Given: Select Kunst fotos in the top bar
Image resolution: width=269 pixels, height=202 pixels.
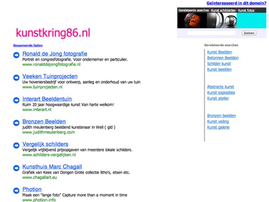Looking at the screenshot, I should (246, 10).
